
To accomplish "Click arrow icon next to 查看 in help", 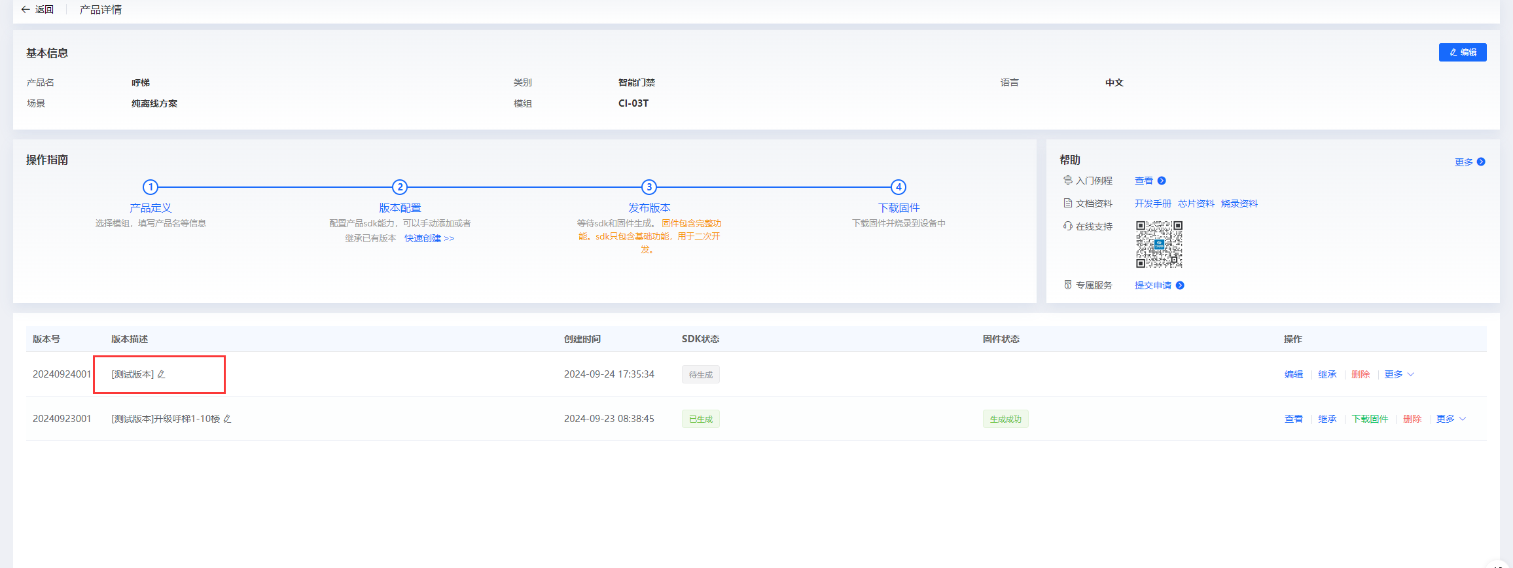I will 1162,181.
